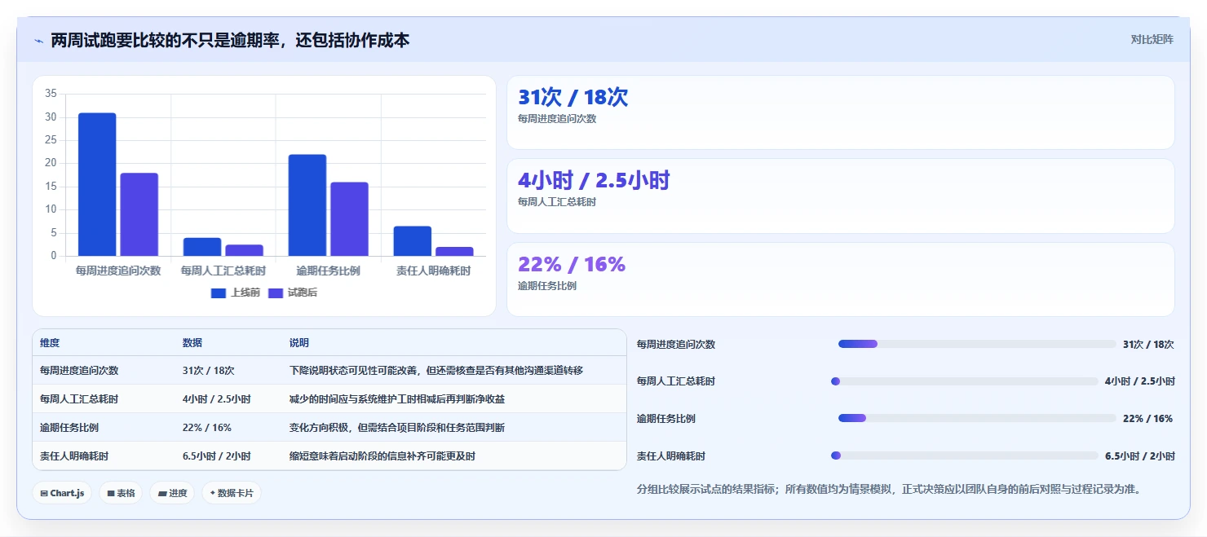Image resolution: width=1207 pixels, height=537 pixels.
Task: Select the 数据卡片 chip
Action: pyautogui.click(x=232, y=493)
